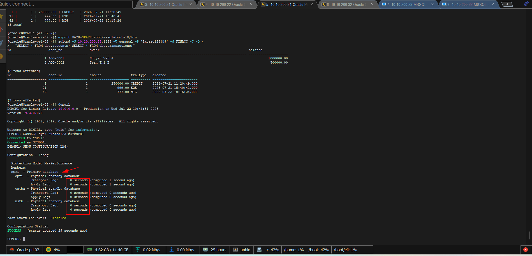
Task: Click the CPU usage graph in status bar
Action: coord(75,250)
